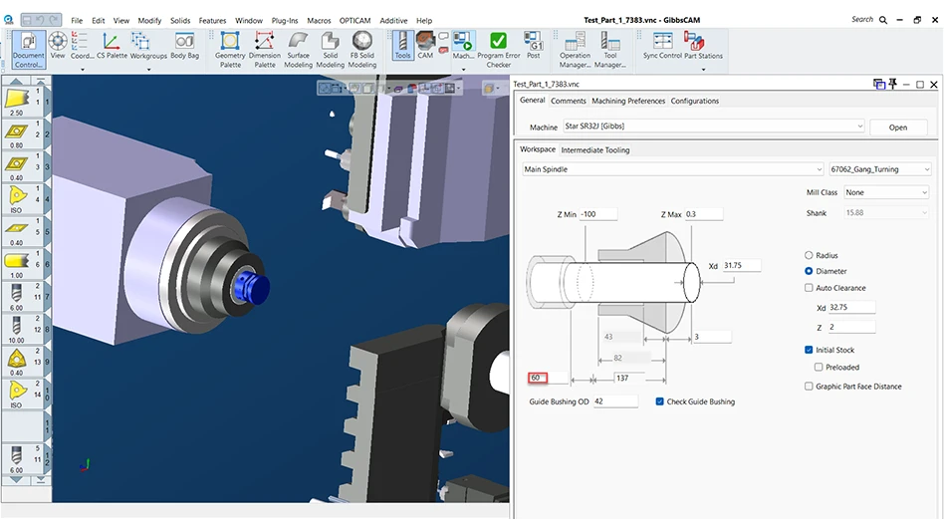Switch to the Comments tab
Viewport: 944px width, 531px height.
(569, 101)
